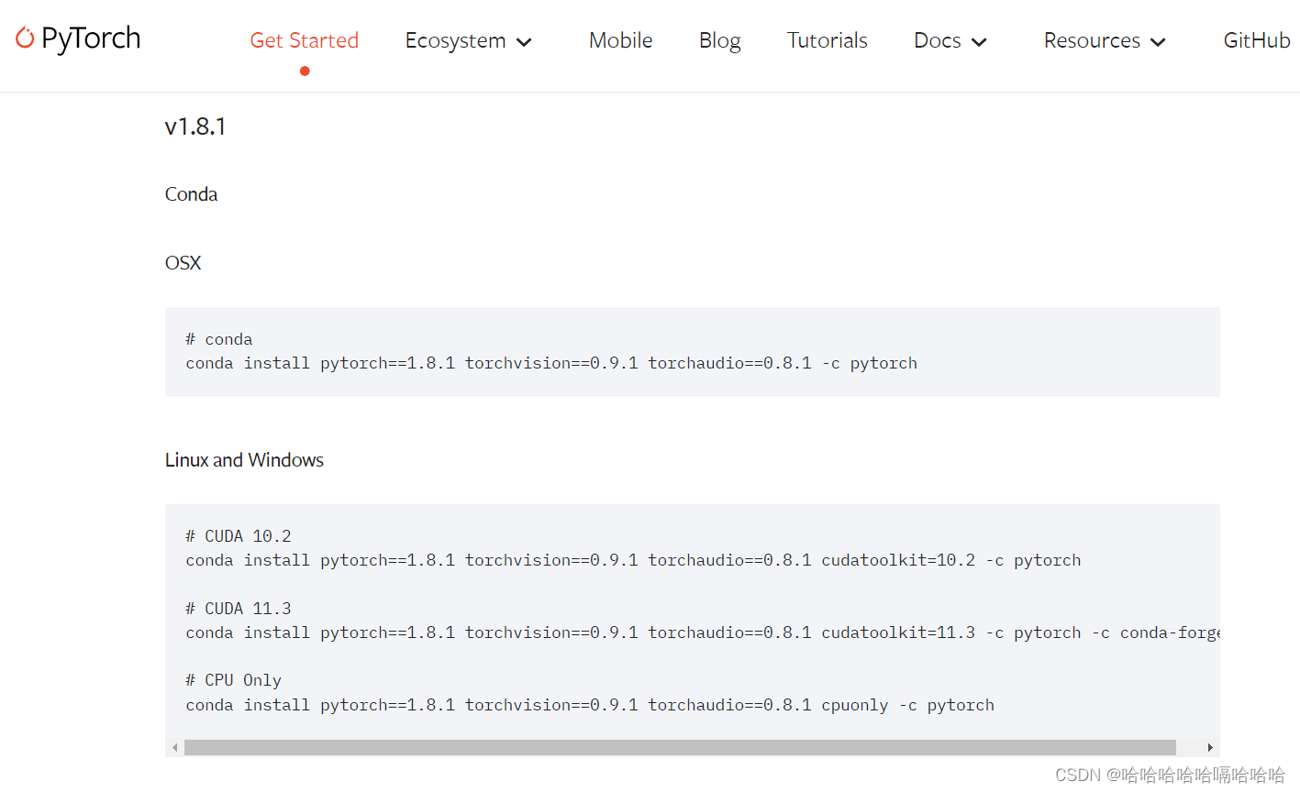Click the '# CUDA 10.2' comment
Viewport: 1300px width, 792px height.
239,536
